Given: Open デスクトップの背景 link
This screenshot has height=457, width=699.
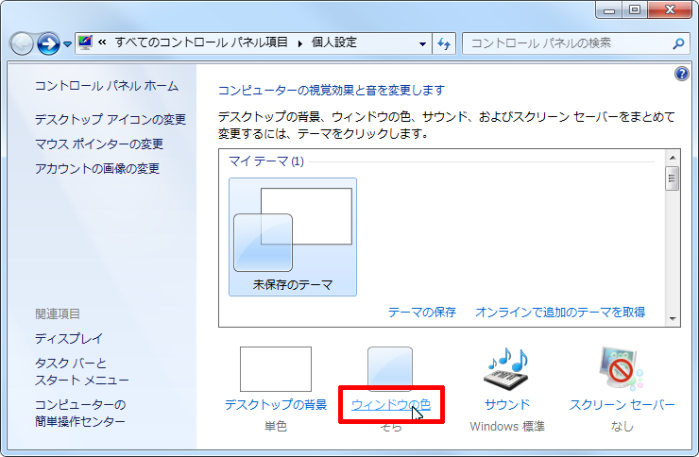Looking at the screenshot, I should point(276,404).
